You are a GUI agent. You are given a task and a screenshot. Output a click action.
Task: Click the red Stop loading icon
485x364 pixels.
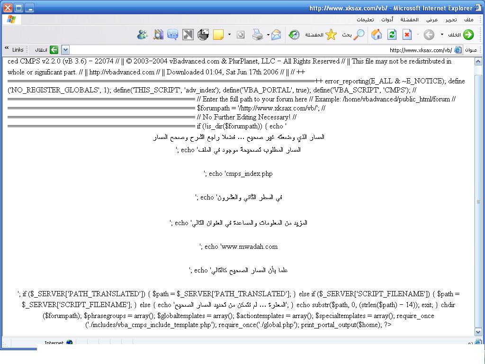click(407, 35)
